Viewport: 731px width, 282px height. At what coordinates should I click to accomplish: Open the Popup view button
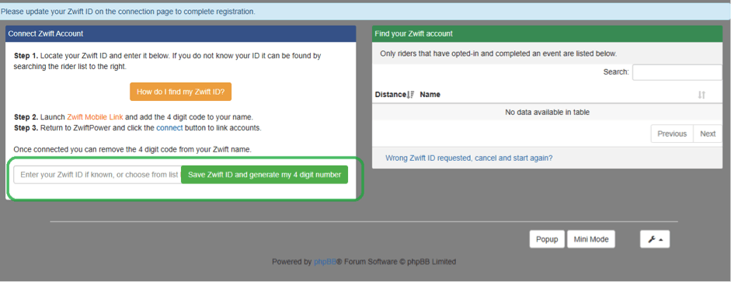(x=547, y=239)
